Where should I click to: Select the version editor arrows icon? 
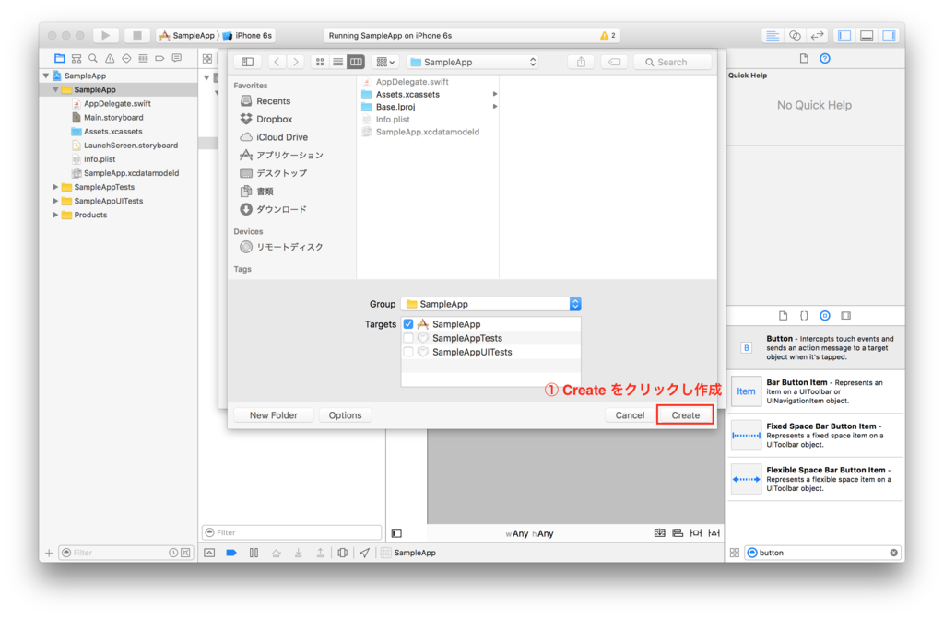tap(817, 36)
